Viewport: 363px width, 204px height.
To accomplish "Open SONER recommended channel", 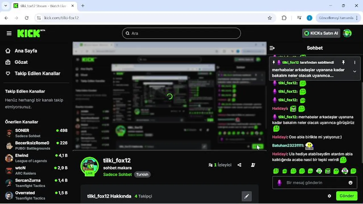I will [x=36, y=133].
